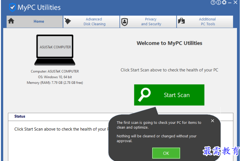Open the help question mark icon
Viewport: 242px width, 161px height.
click(x=213, y=3)
